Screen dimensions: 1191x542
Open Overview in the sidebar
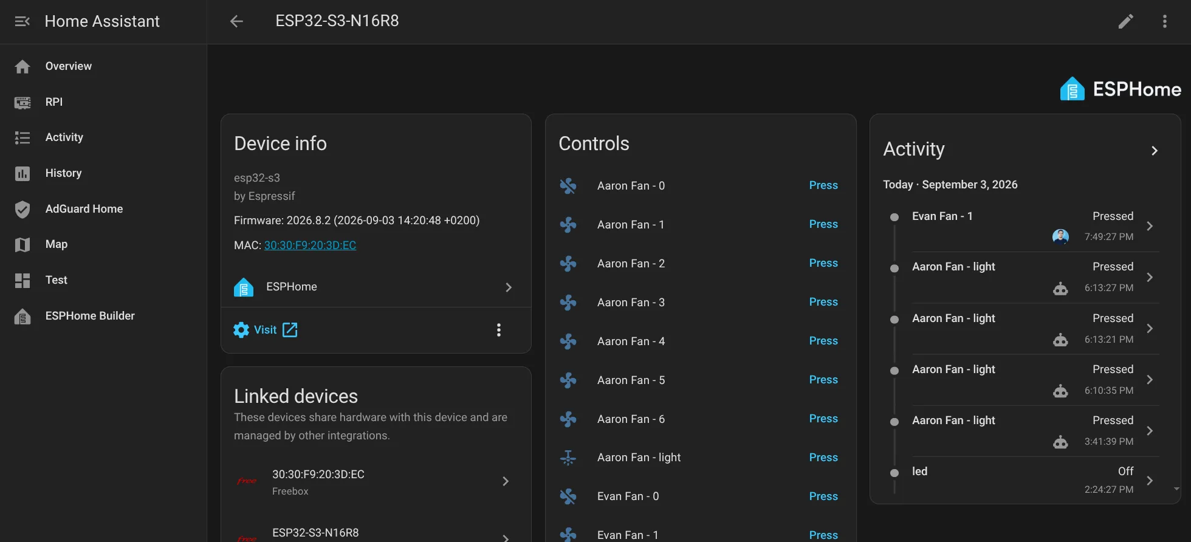pos(103,66)
